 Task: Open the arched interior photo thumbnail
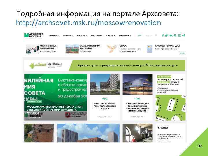138,133
